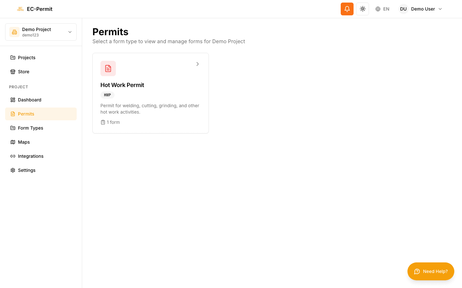Image resolution: width=462 pixels, height=288 pixels.
Task: Open the Hot Work Permit card
Action: click(150, 93)
